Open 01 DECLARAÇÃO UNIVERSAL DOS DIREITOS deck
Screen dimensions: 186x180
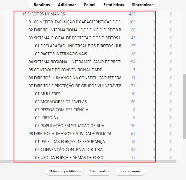click(78, 46)
